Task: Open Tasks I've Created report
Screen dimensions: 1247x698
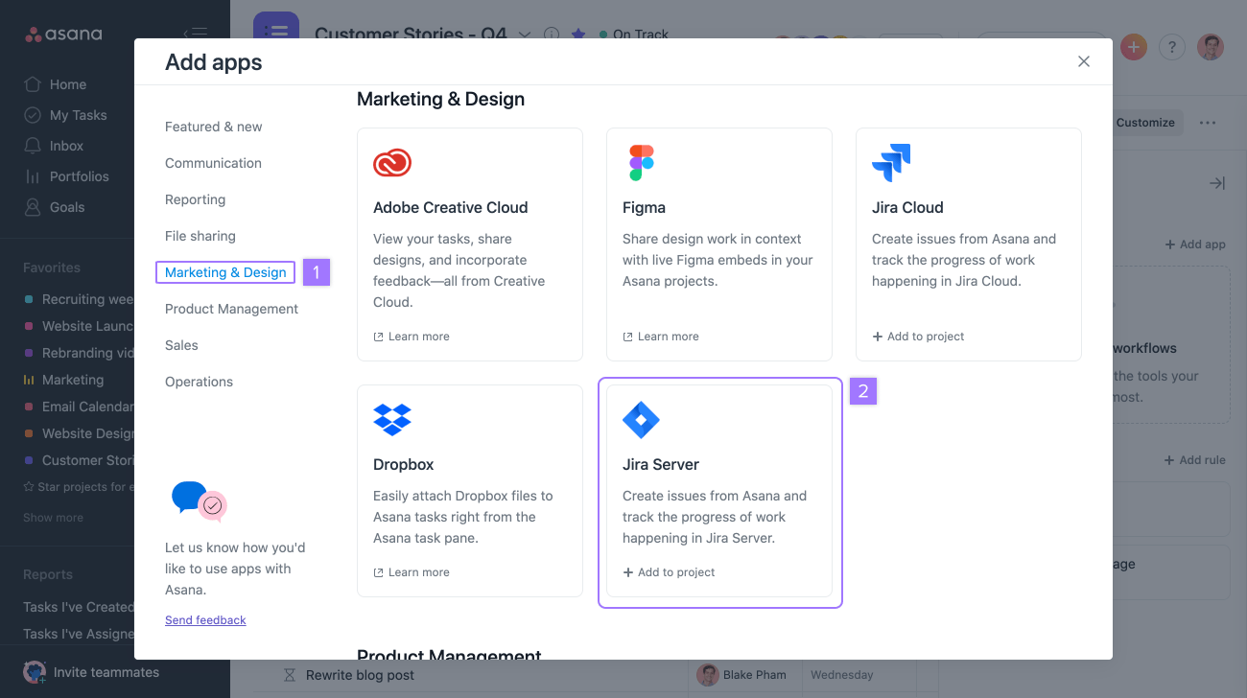Action: [79, 607]
